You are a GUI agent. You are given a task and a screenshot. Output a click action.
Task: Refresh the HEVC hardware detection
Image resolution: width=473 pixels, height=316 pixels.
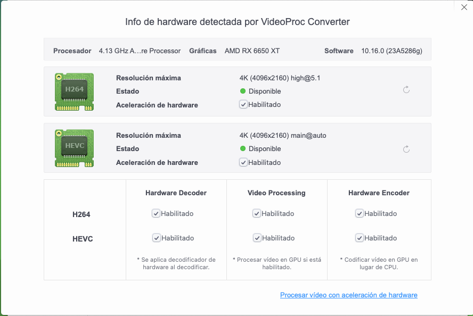pos(406,149)
